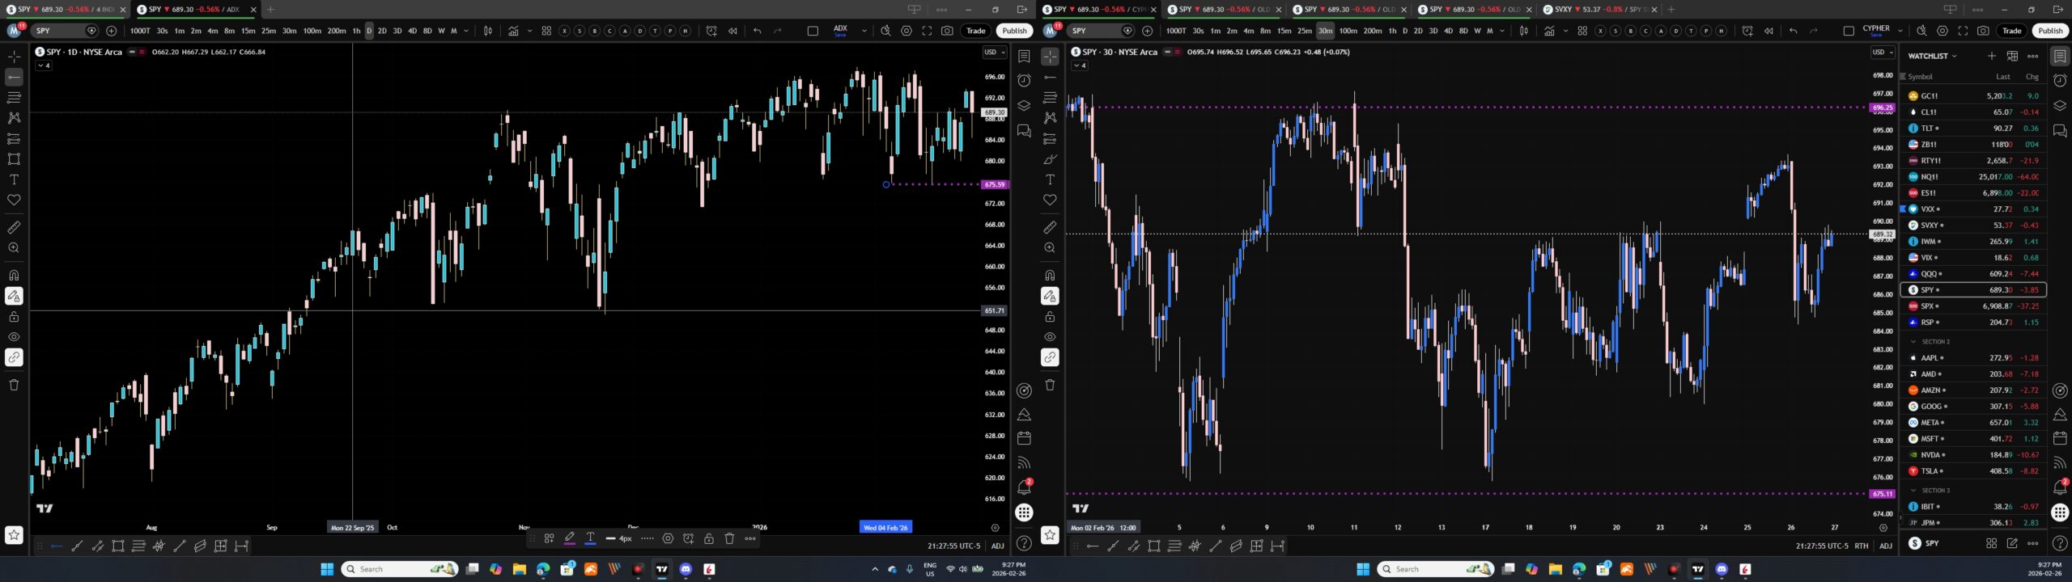Take snapshot in the CYPHER layout window
The height and width of the screenshot is (582, 2072).
[x=1983, y=31]
